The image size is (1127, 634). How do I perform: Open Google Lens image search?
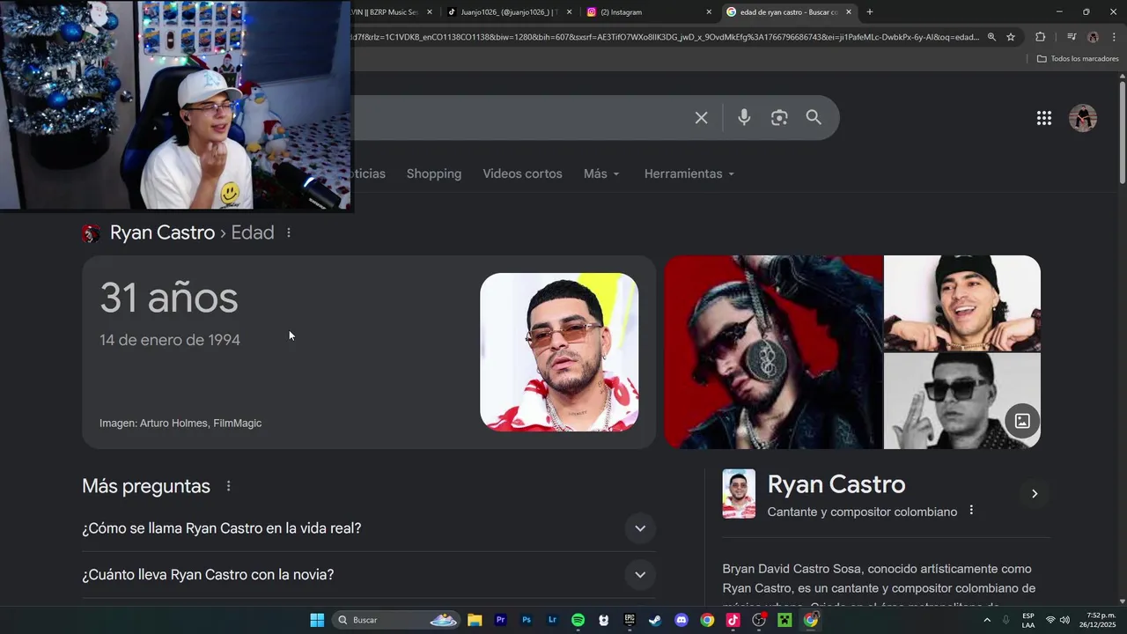point(779,117)
